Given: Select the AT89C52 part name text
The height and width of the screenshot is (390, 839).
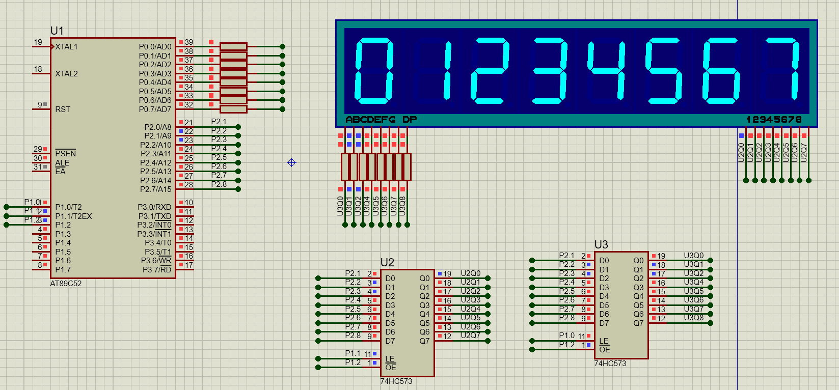Looking at the screenshot, I should pyautogui.click(x=66, y=284).
